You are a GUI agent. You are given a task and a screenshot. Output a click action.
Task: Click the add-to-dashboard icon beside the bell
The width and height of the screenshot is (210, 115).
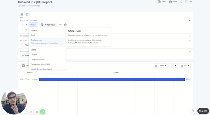(186, 2)
